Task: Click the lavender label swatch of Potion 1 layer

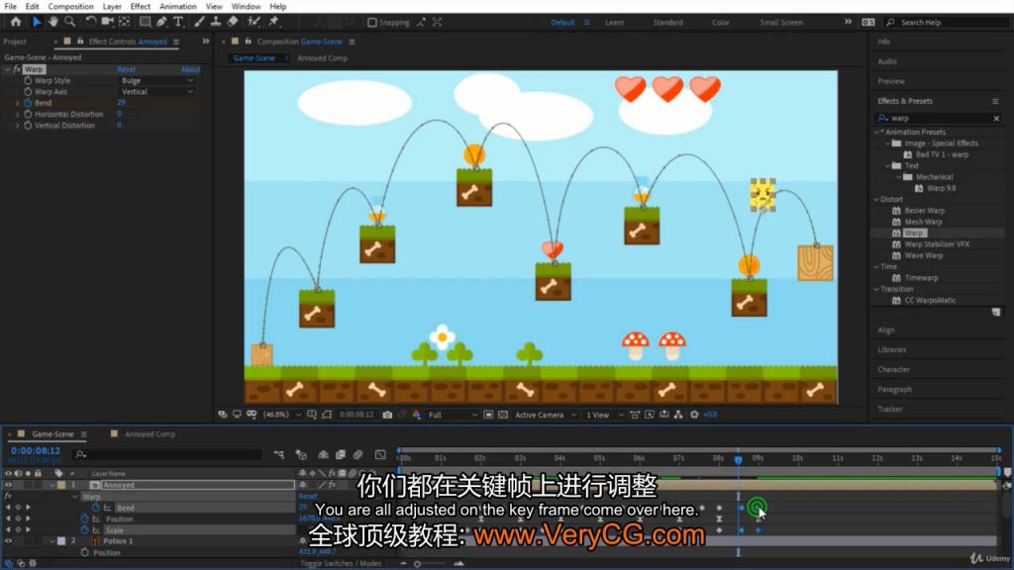Action: coord(61,541)
